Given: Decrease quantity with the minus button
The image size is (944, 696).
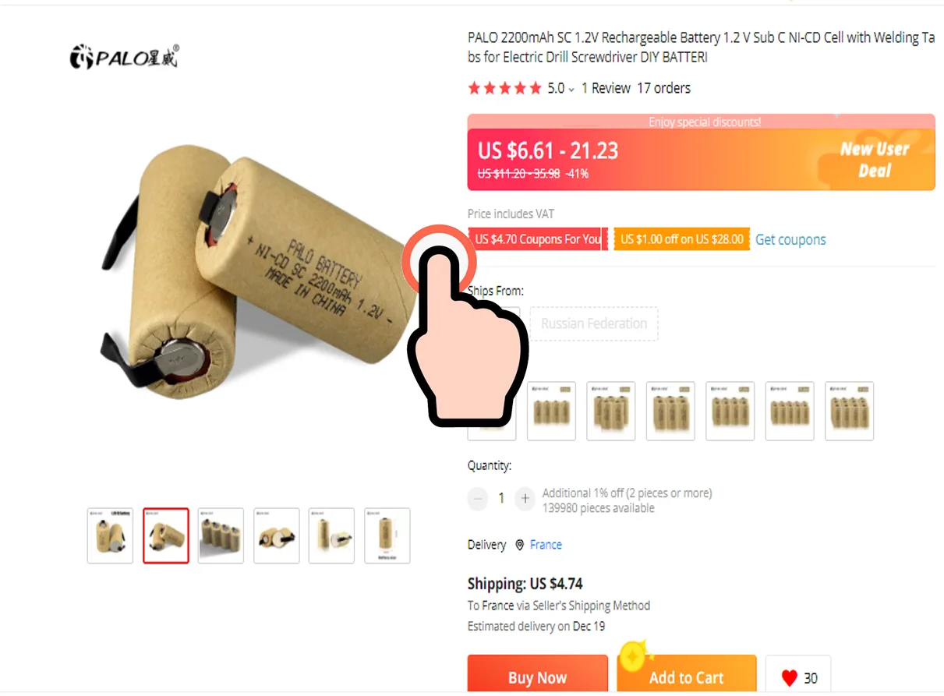Looking at the screenshot, I should [478, 498].
